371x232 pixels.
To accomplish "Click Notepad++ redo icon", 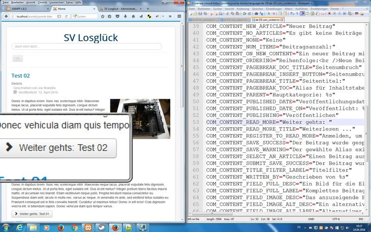I will (x=249, y=14).
